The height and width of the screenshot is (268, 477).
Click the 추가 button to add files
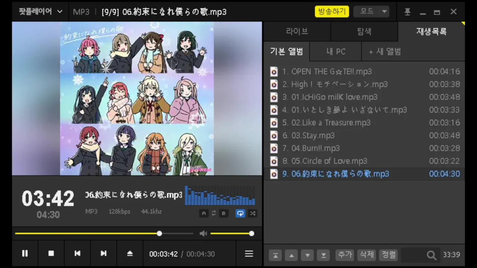click(345, 255)
